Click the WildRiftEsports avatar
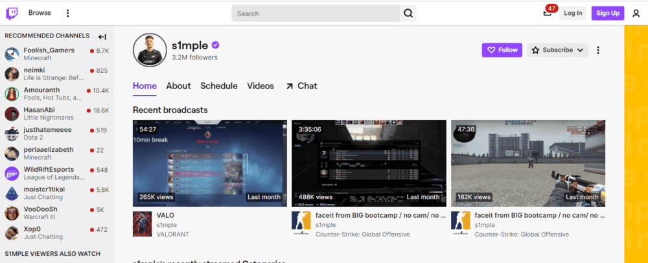 12,173
